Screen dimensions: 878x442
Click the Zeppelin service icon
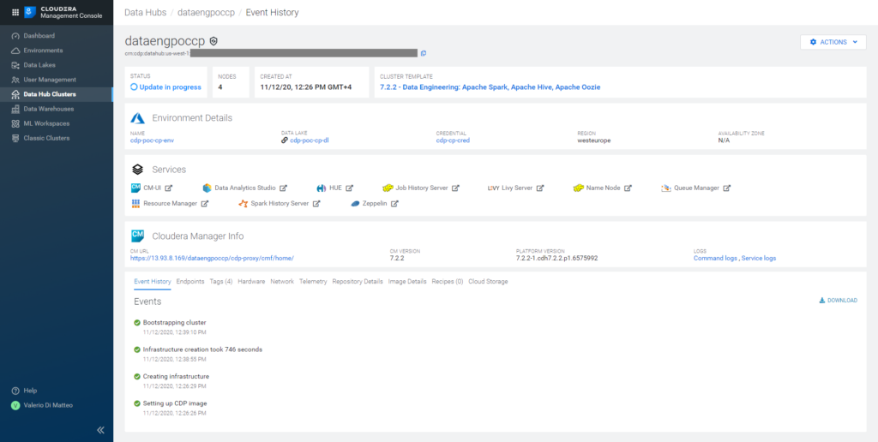pos(355,204)
